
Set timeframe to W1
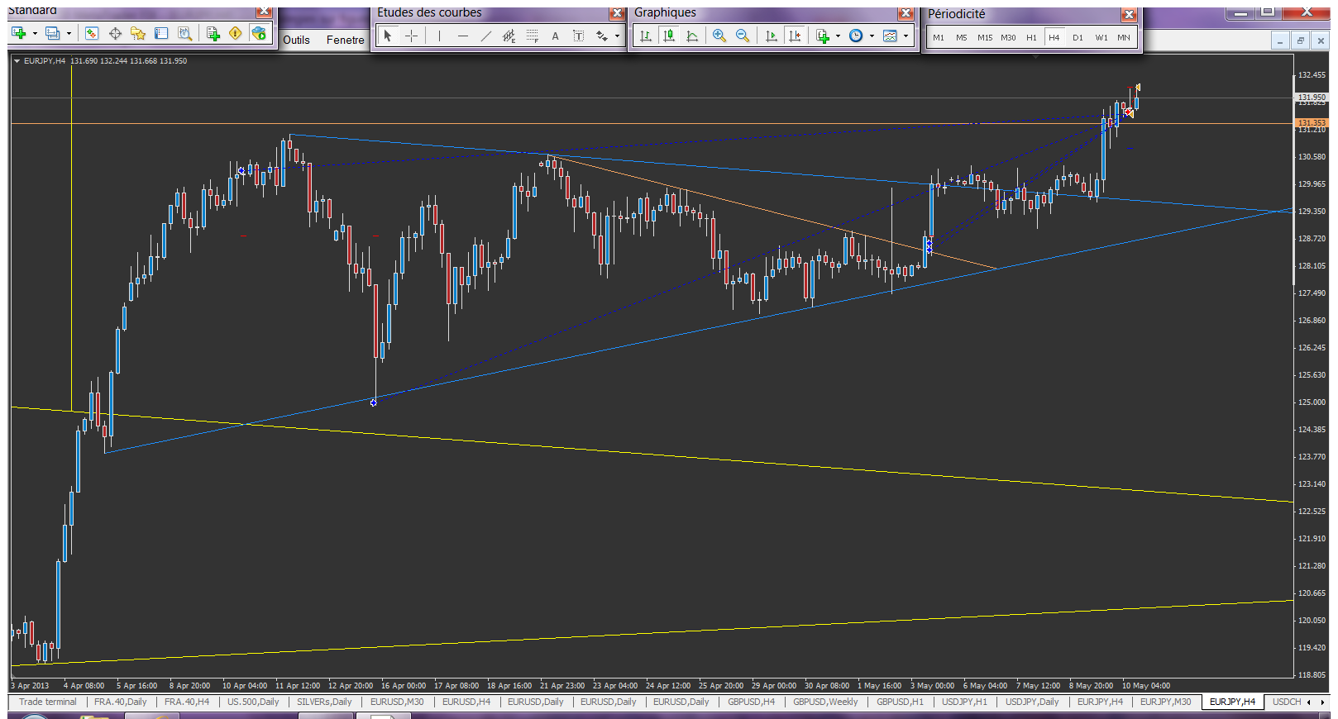pyautogui.click(x=1101, y=37)
